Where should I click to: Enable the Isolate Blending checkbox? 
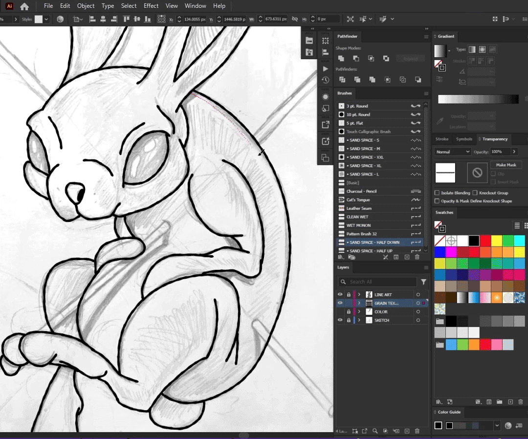[437, 193]
